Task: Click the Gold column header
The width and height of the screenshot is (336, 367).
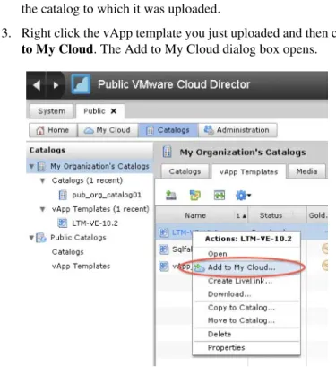Action: click(317, 215)
